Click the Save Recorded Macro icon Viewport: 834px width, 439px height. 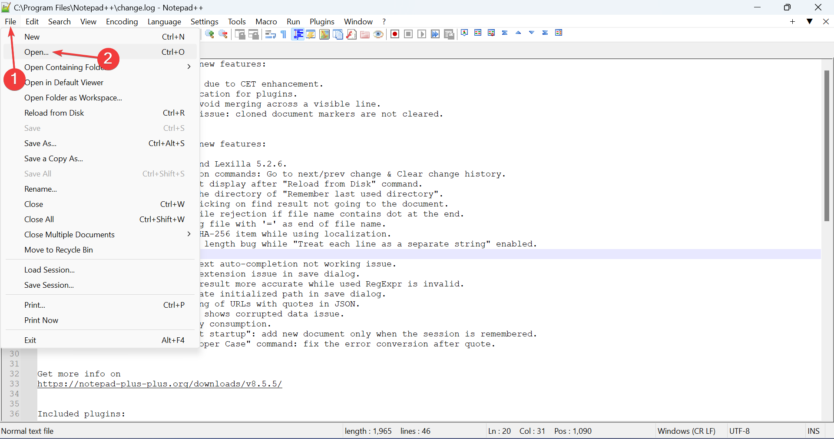(x=449, y=34)
